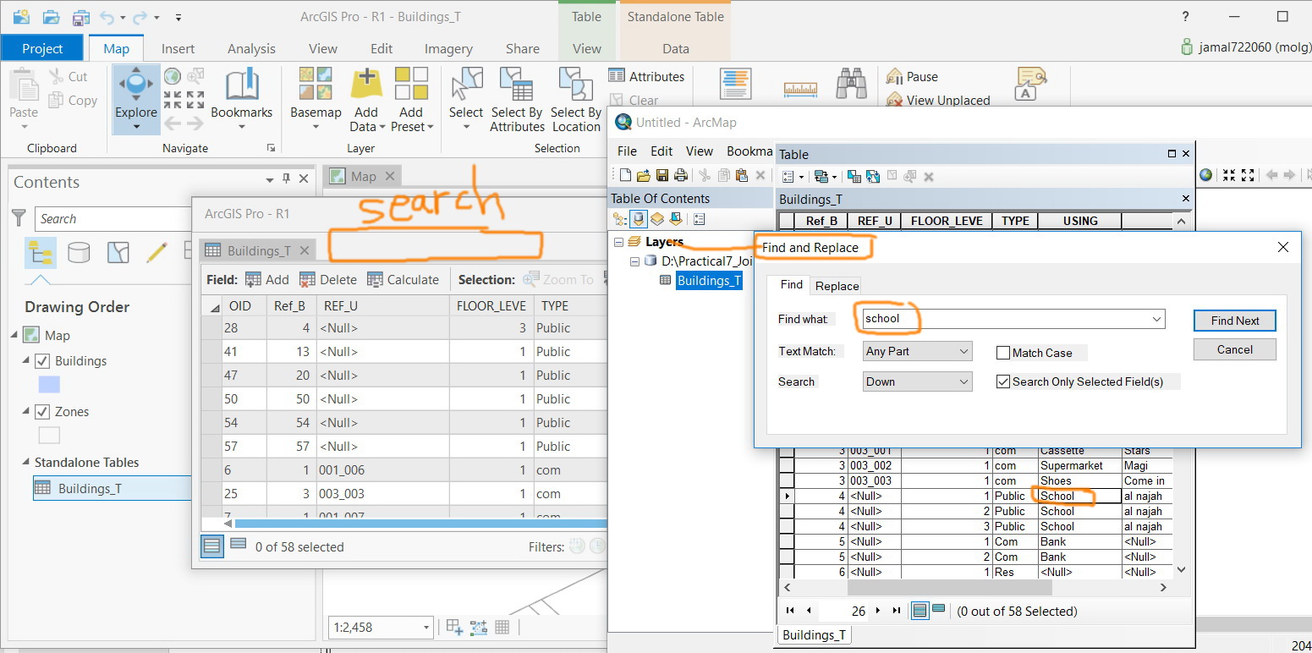The image size is (1312, 653).
Task: Click the Save icon in ArcMap toolbar
Action: [662, 175]
